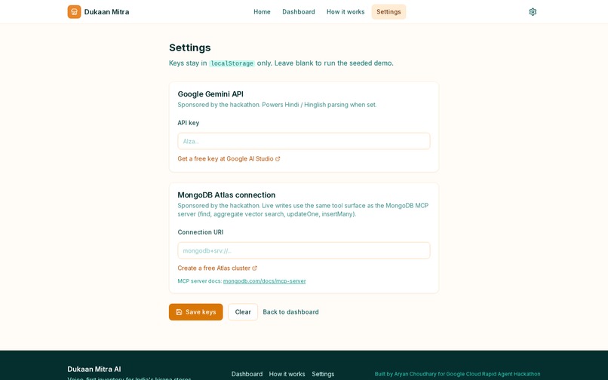608x380 pixels.
Task: Click the Built by Aryan Choudhary footer text
Action: pyautogui.click(x=458, y=374)
